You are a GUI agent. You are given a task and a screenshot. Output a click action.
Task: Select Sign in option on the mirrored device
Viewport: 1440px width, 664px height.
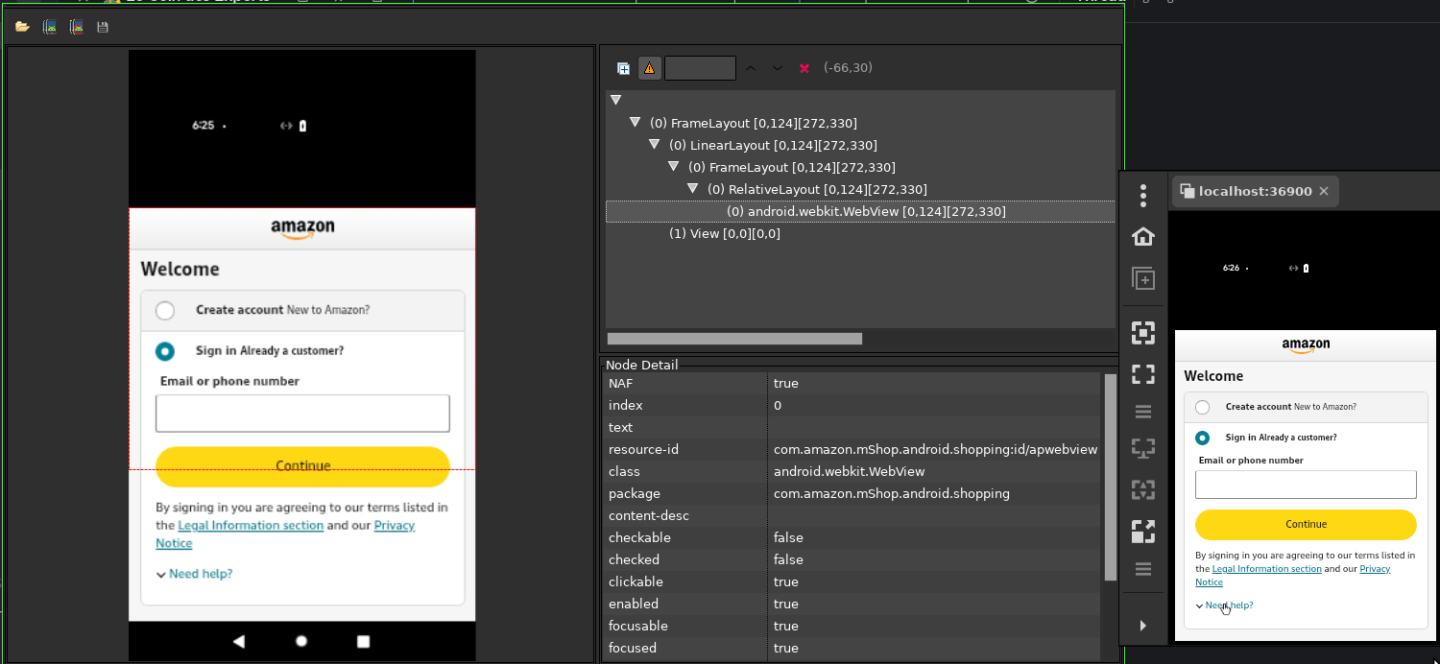click(1202, 437)
